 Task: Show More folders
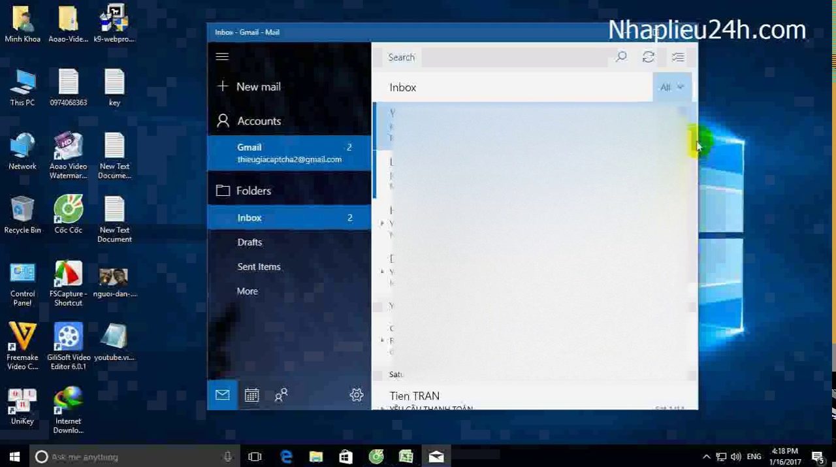pyautogui.click(x=247, y=291)
